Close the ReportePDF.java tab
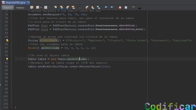This screenshot has width=196, height=110. 28,2
